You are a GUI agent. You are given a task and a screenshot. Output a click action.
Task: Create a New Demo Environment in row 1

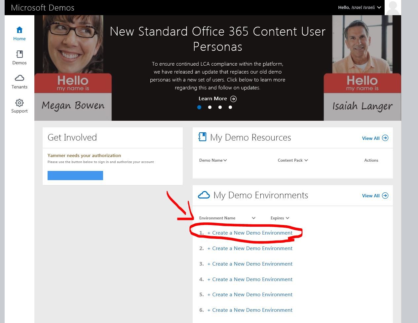coord(250,233)
